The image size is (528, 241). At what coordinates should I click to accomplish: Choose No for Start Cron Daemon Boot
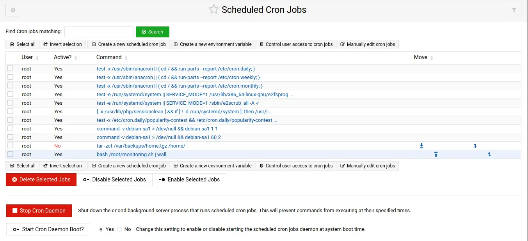tap(120, 229)
